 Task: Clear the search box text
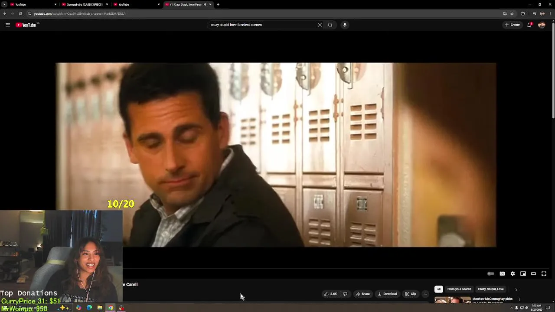[320, 25]
